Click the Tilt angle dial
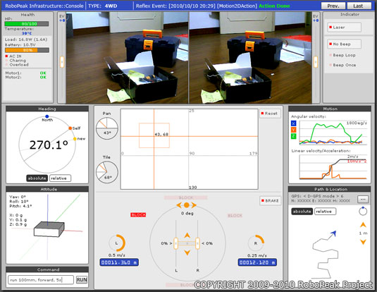The height and width of the screenshot is (292, 377). click(106, 172)
